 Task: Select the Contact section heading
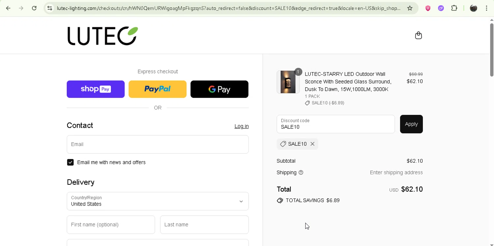point(80,125)
